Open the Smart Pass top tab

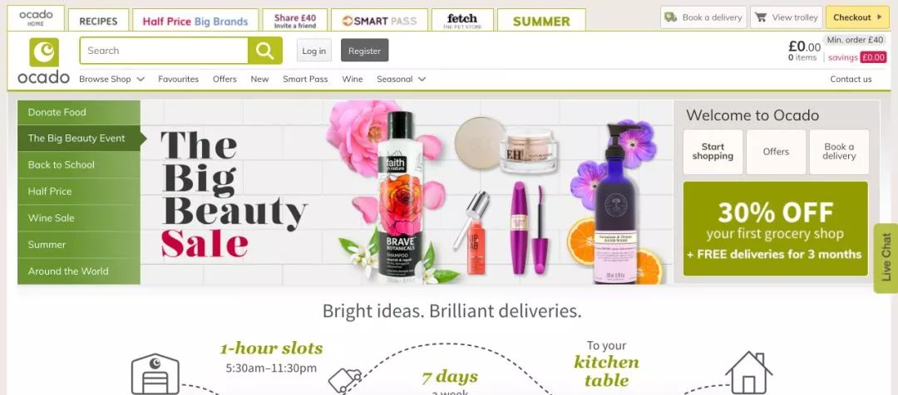click(379, 21)
